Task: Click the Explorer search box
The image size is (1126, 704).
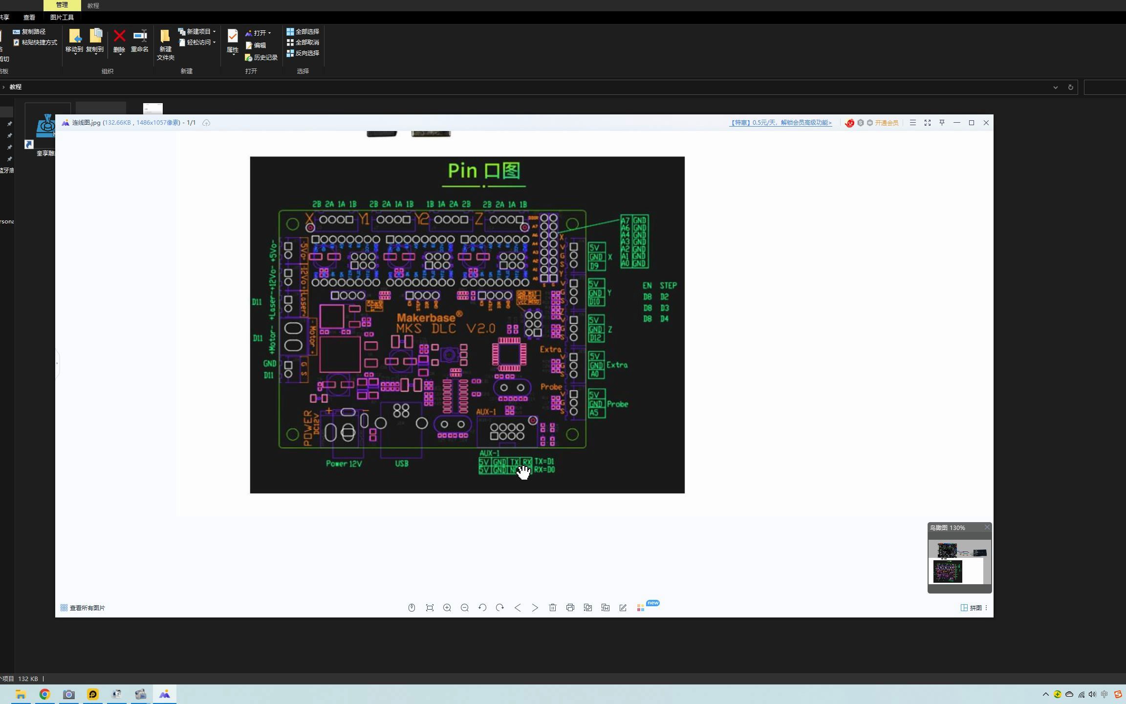Action: pos(1105,87)
